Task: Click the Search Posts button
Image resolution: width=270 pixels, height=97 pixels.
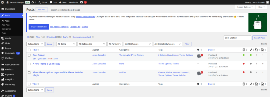Action: click(x=260, y=38)
